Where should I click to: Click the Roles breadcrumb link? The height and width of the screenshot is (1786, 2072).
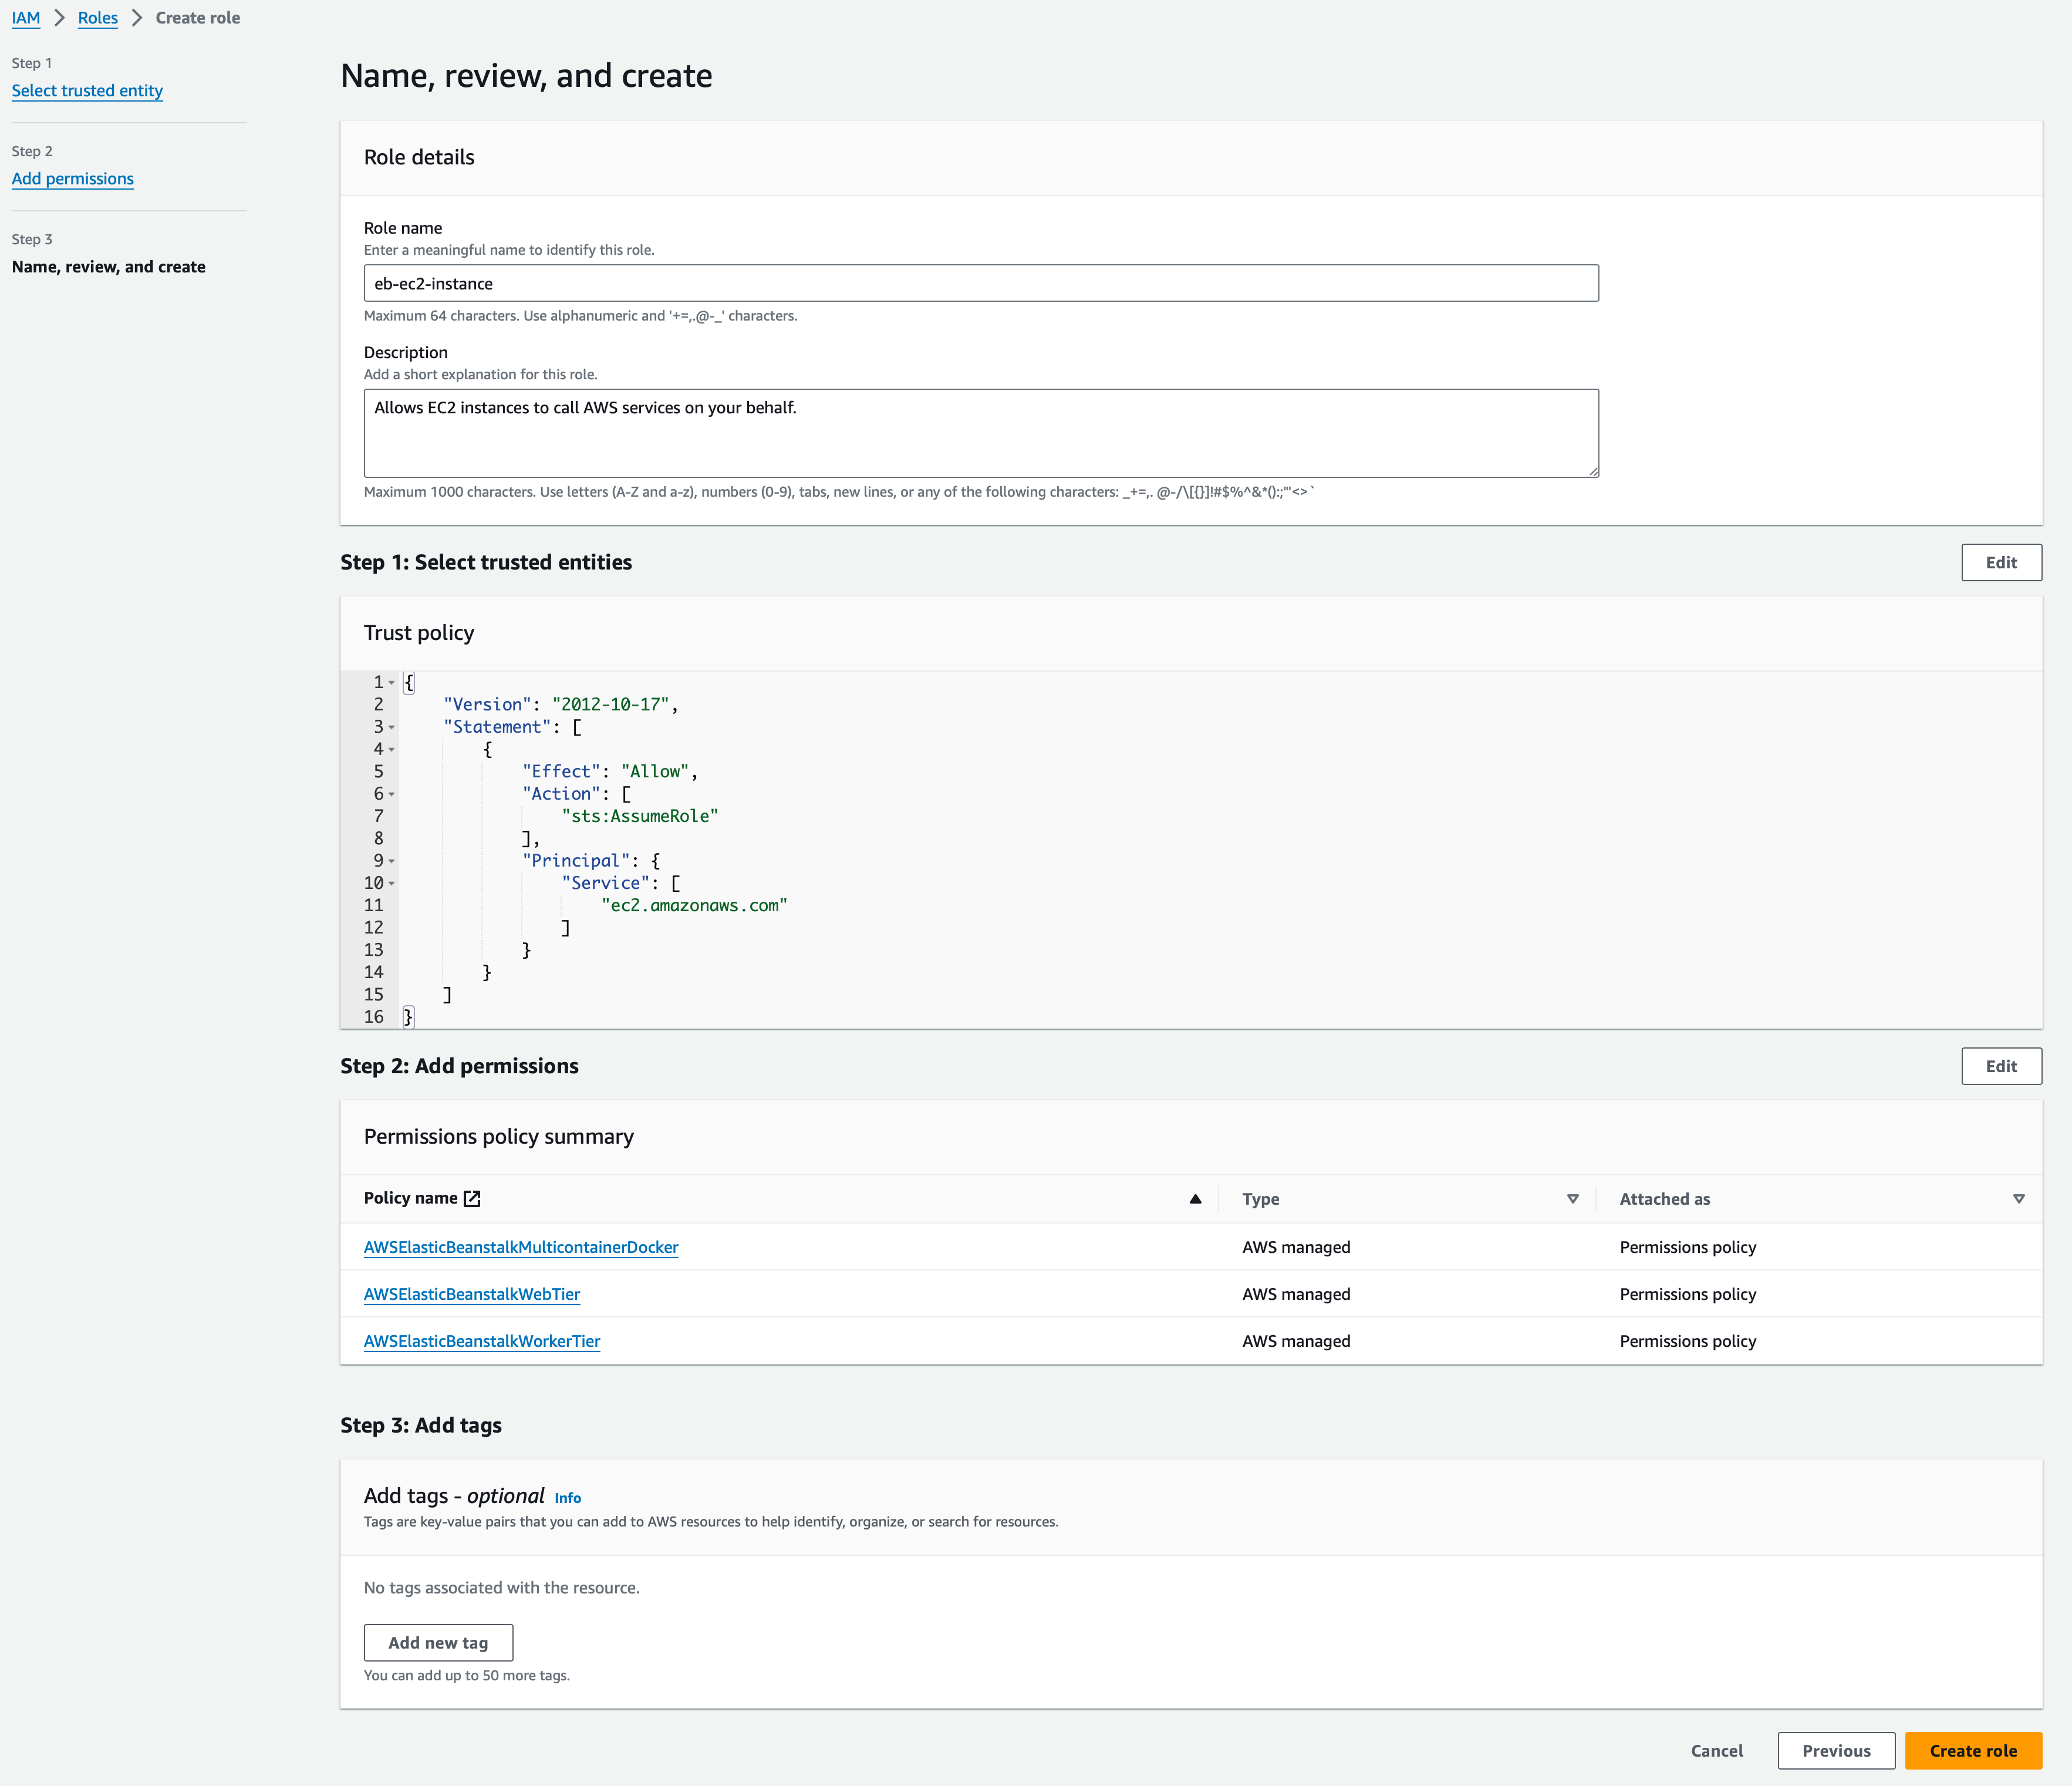click(97, 18)
